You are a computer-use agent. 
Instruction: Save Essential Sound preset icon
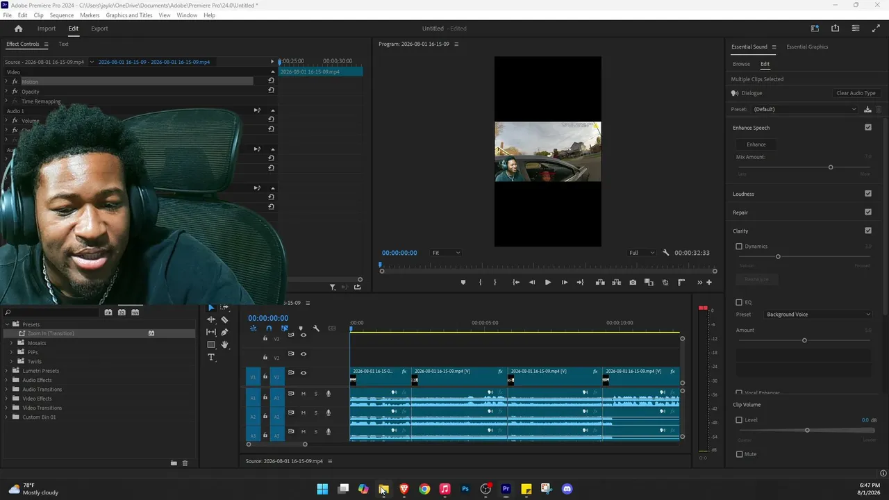867,109
